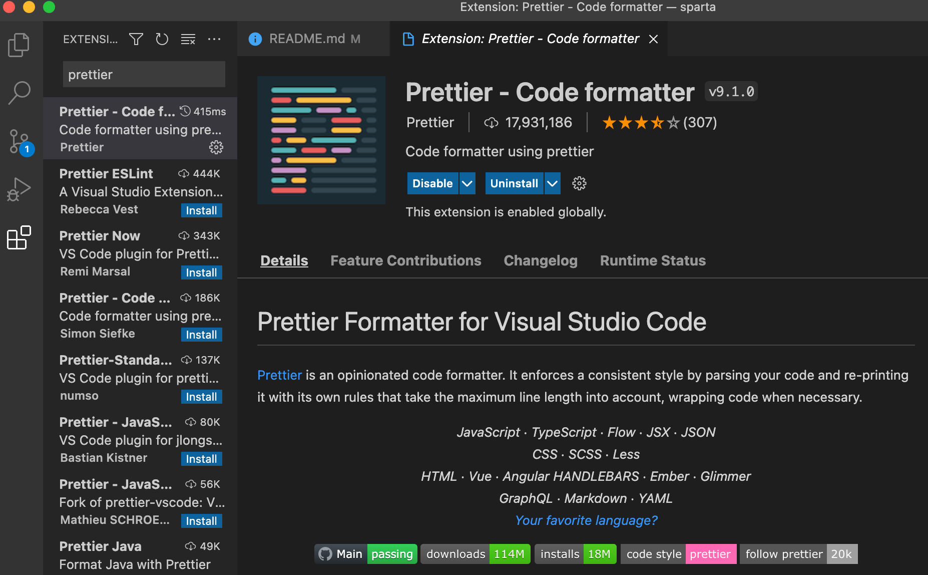The width and height of the screenshot is (928, 575).
Task: Click the version label v9.1.0
Action: tap(731, 92)
